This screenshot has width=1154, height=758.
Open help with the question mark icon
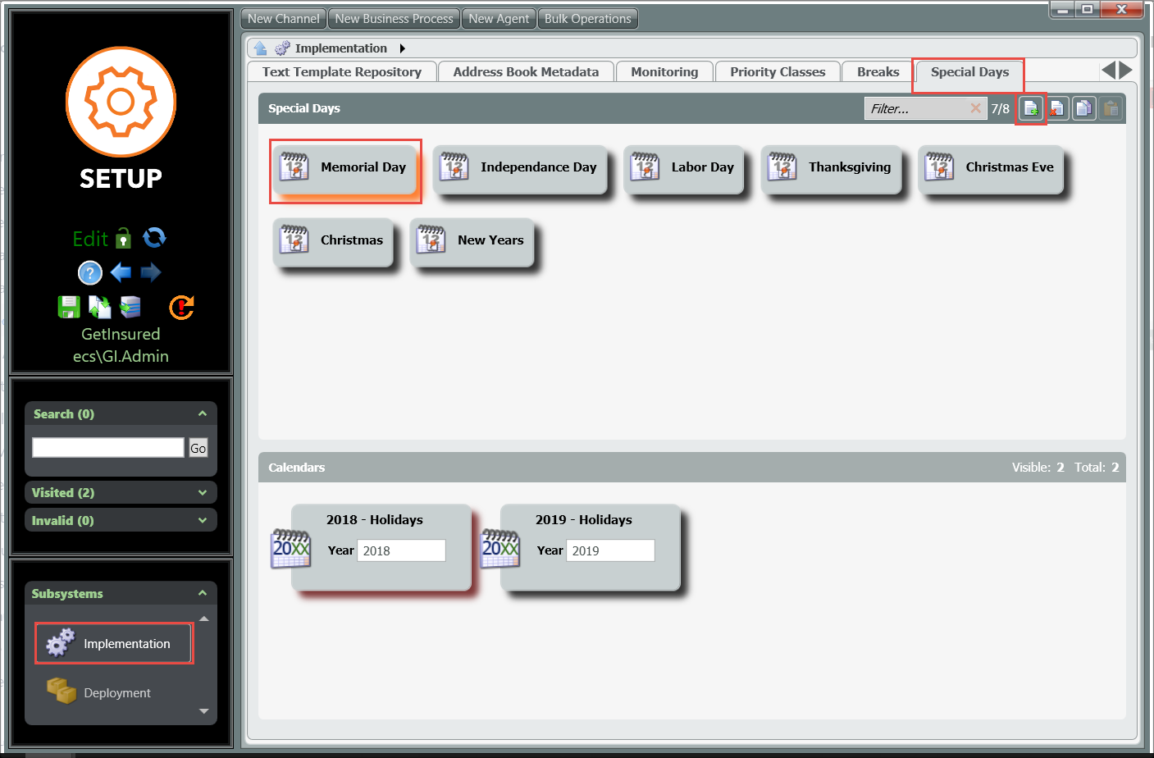[x=89, y=272]
